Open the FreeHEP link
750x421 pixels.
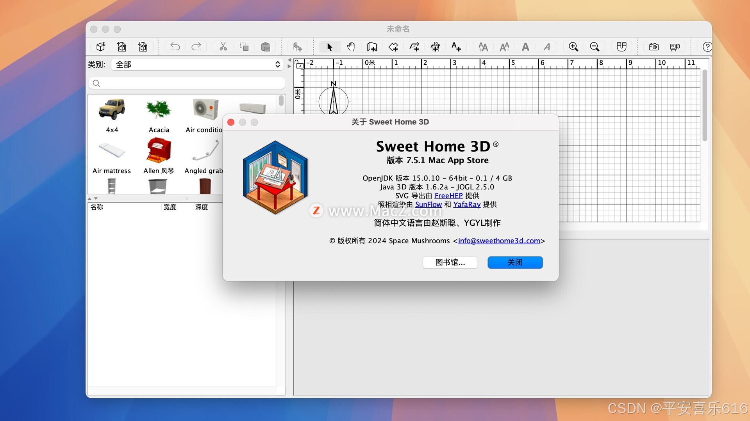[x=448, y=196]
